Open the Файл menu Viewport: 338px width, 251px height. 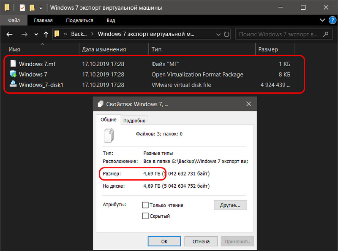(x=14, y=20)
